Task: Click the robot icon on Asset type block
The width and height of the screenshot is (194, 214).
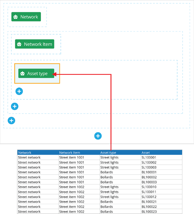Action: 22,73
